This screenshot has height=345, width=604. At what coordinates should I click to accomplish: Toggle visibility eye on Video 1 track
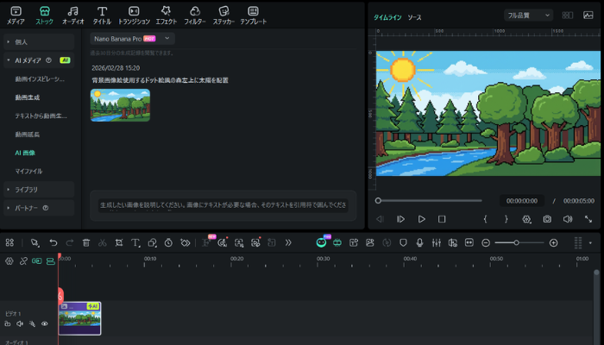[44, 324]
